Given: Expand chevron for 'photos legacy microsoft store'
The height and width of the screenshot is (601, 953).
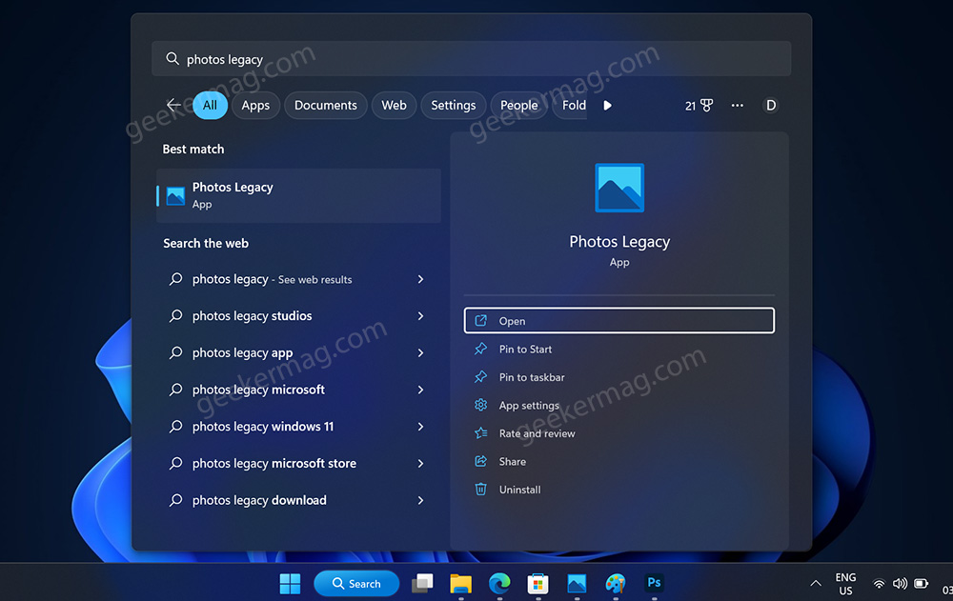Looking at the screenshot, I should click(x=420, y=464).
